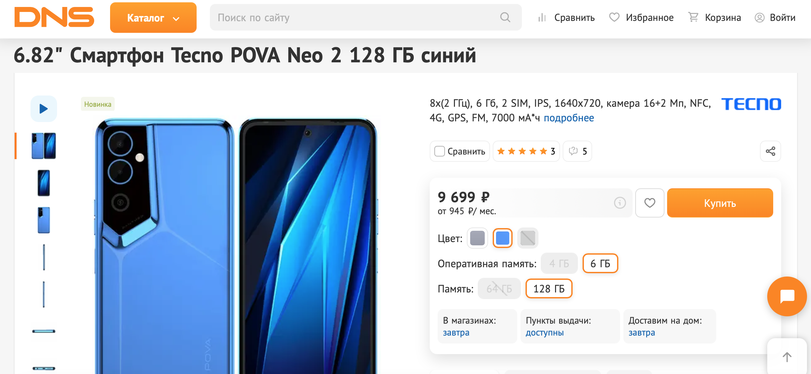Open the share icon button
Screen dimensions: 811x374
pyautogui.click(x=770, y=152)
